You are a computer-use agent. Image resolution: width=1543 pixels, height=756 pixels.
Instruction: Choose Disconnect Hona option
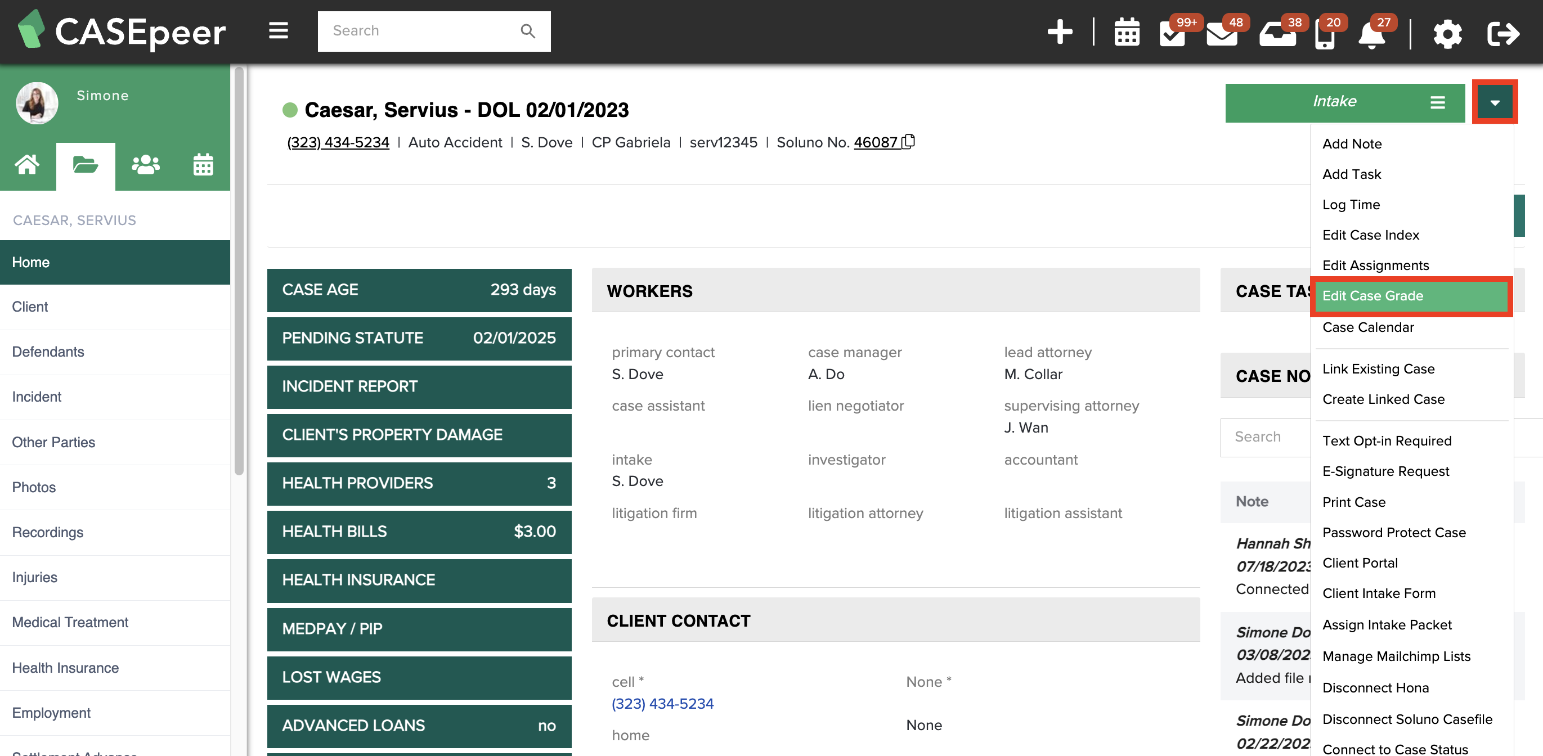point(1375,688)
